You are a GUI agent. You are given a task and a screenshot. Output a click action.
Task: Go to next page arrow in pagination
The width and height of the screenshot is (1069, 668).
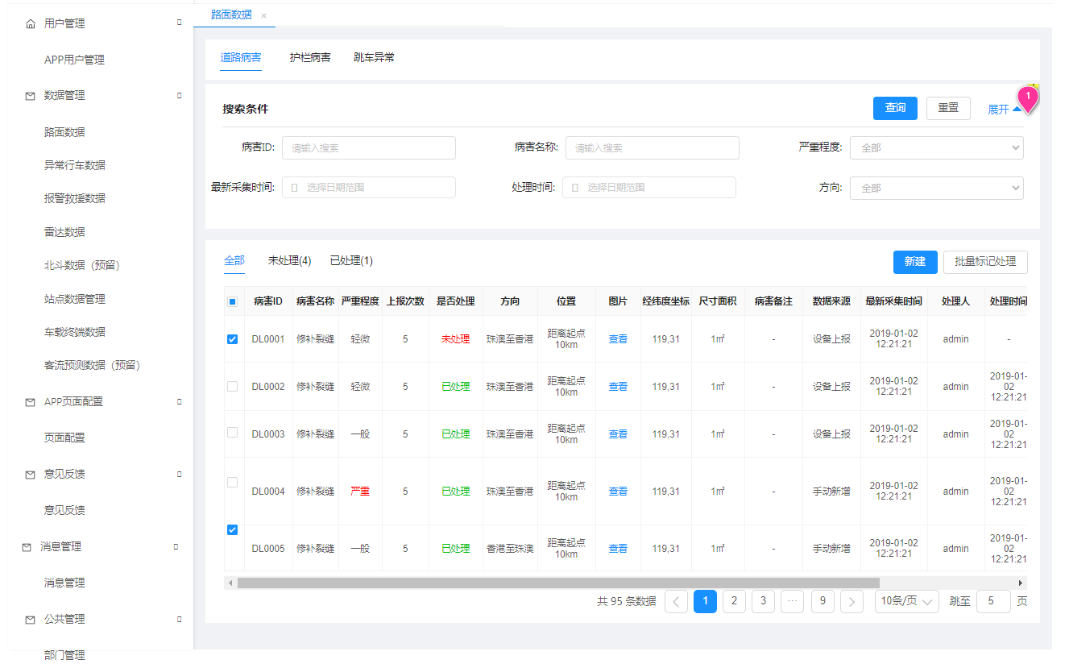(x=851, y=601)
